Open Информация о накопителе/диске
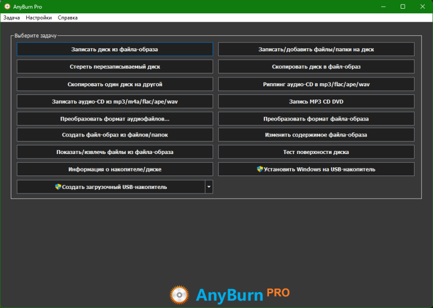This screenshot has width=433, height=308. (115, 169)
